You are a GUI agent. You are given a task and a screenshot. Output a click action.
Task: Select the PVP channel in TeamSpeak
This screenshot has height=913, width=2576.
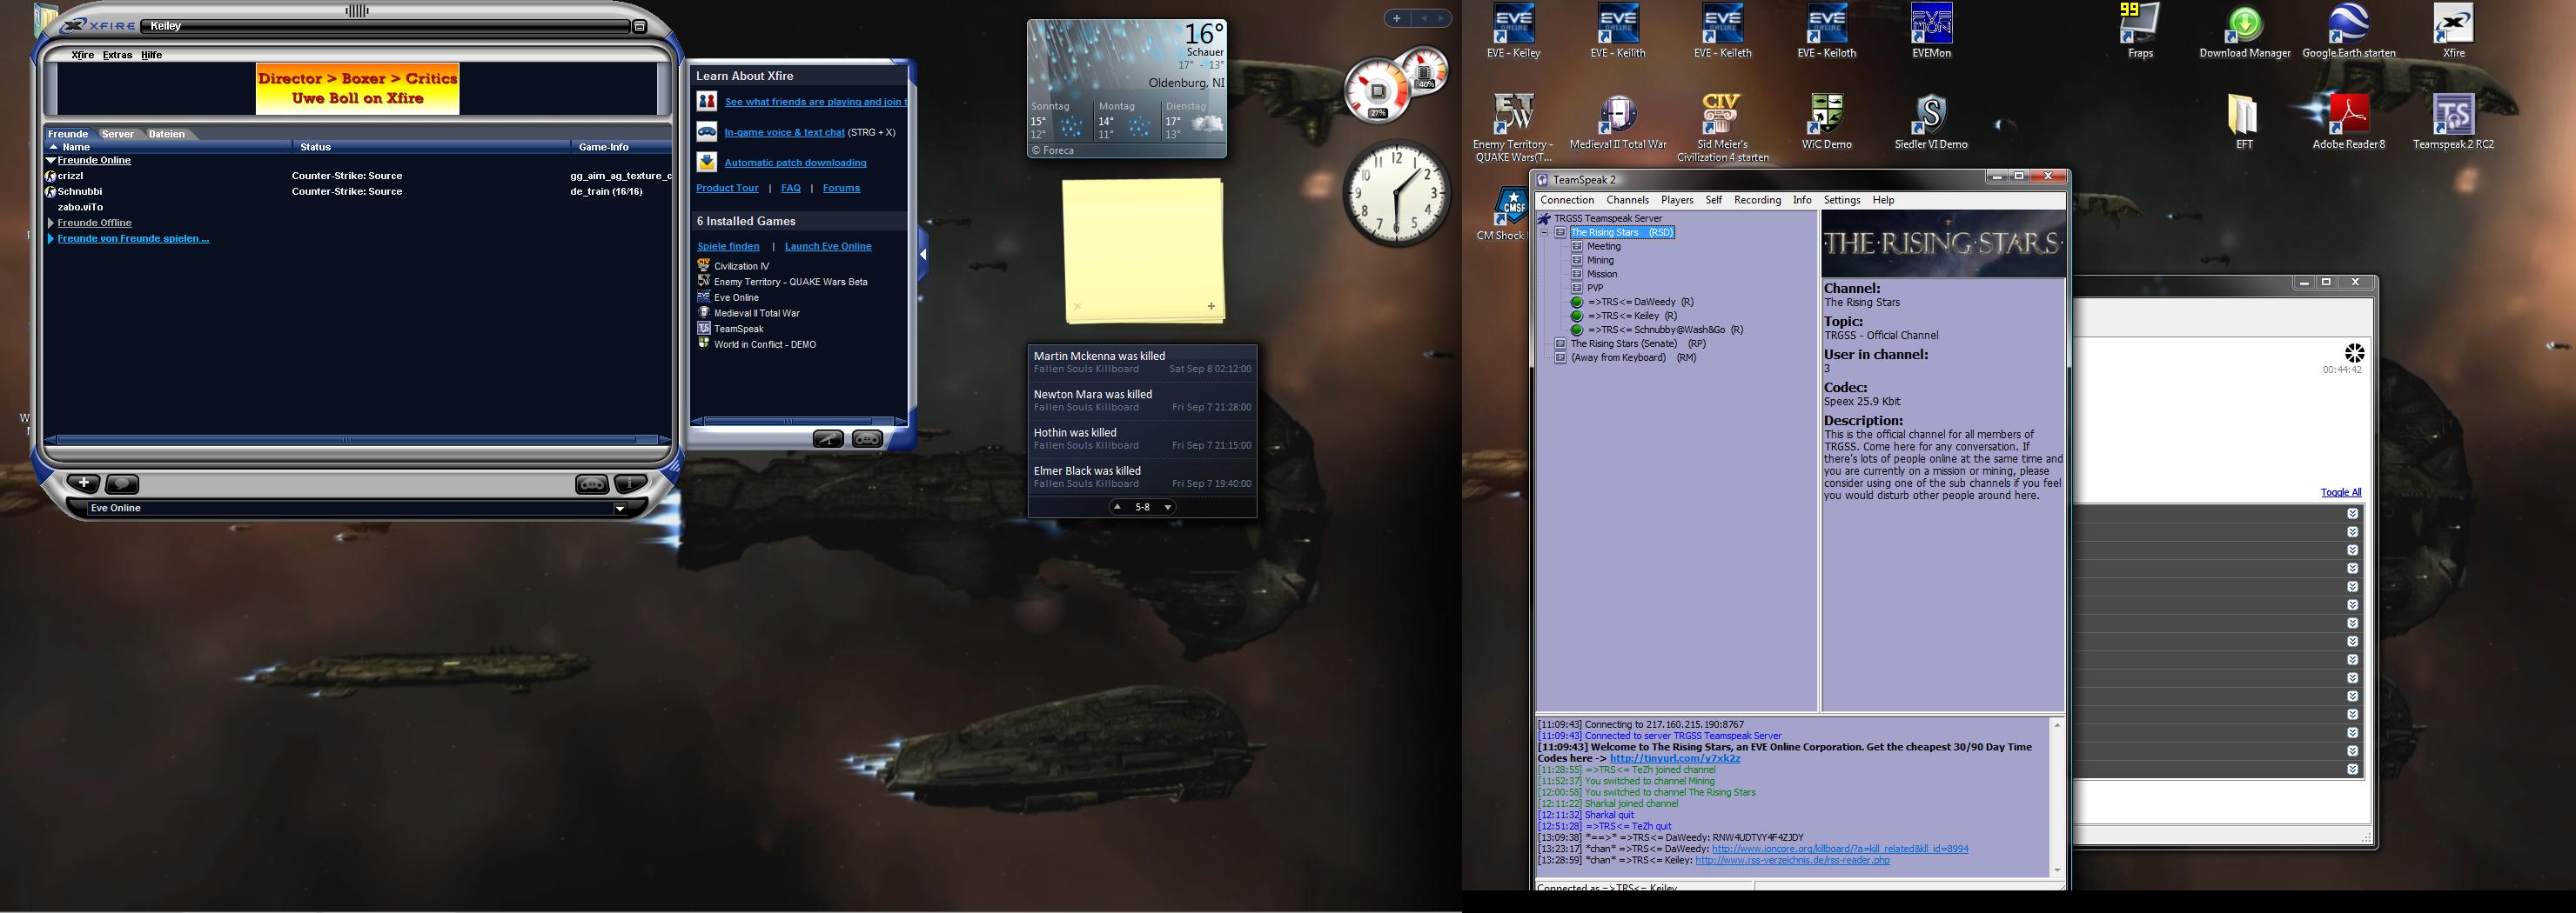click(x=1595, y=288)
